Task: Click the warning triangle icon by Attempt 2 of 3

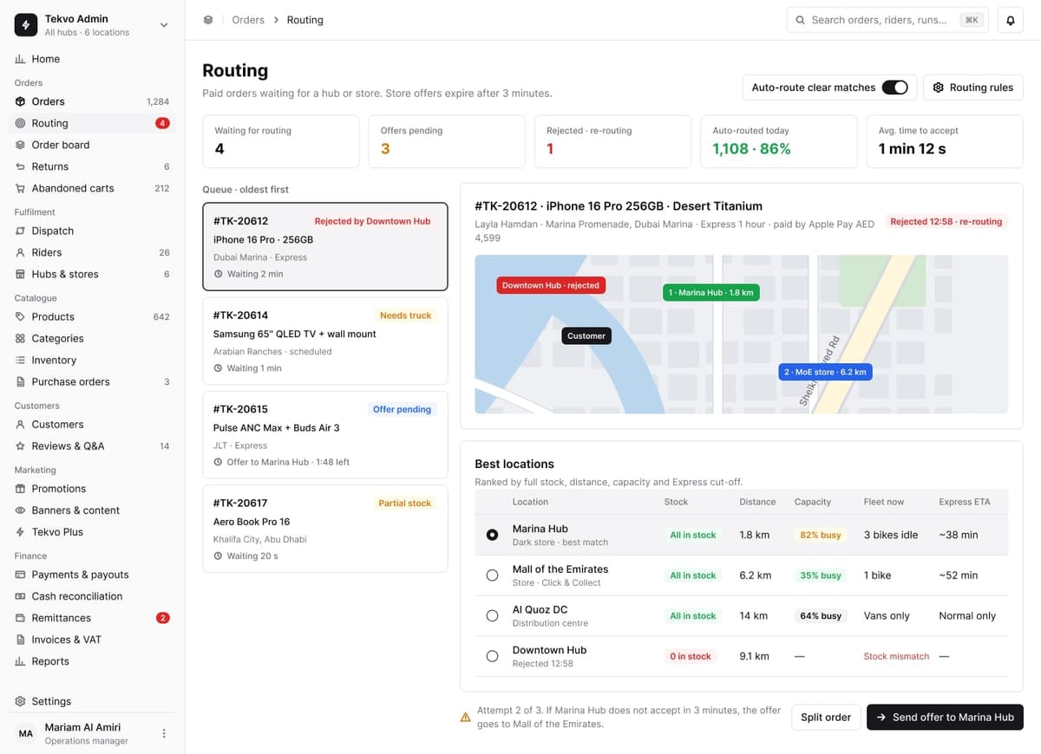Action: click(x=466, y=718)
